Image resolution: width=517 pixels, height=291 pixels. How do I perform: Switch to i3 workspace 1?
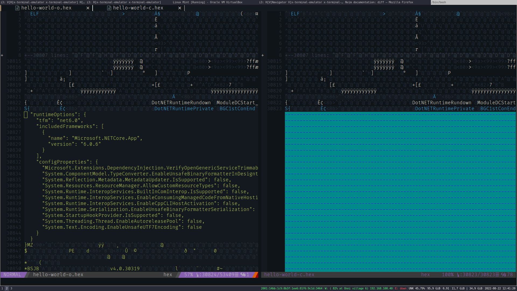click(x=2, y=288)
